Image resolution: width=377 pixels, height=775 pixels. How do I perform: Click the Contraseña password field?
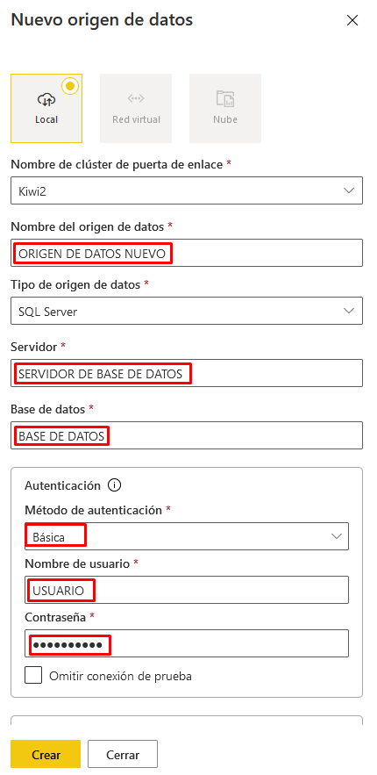(187, 643)
